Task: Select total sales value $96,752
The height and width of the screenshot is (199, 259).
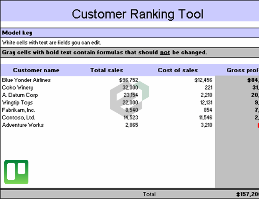Action: point(129,80)
